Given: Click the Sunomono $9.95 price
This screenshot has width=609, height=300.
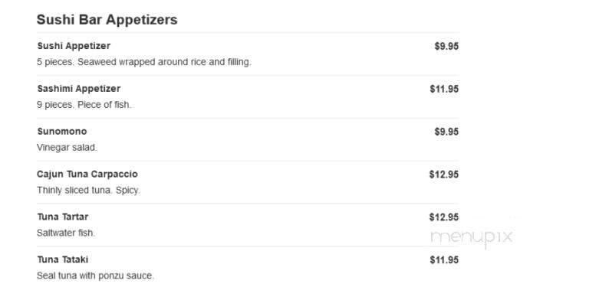Looking at the screenshot, I should [x=446, y=132].
